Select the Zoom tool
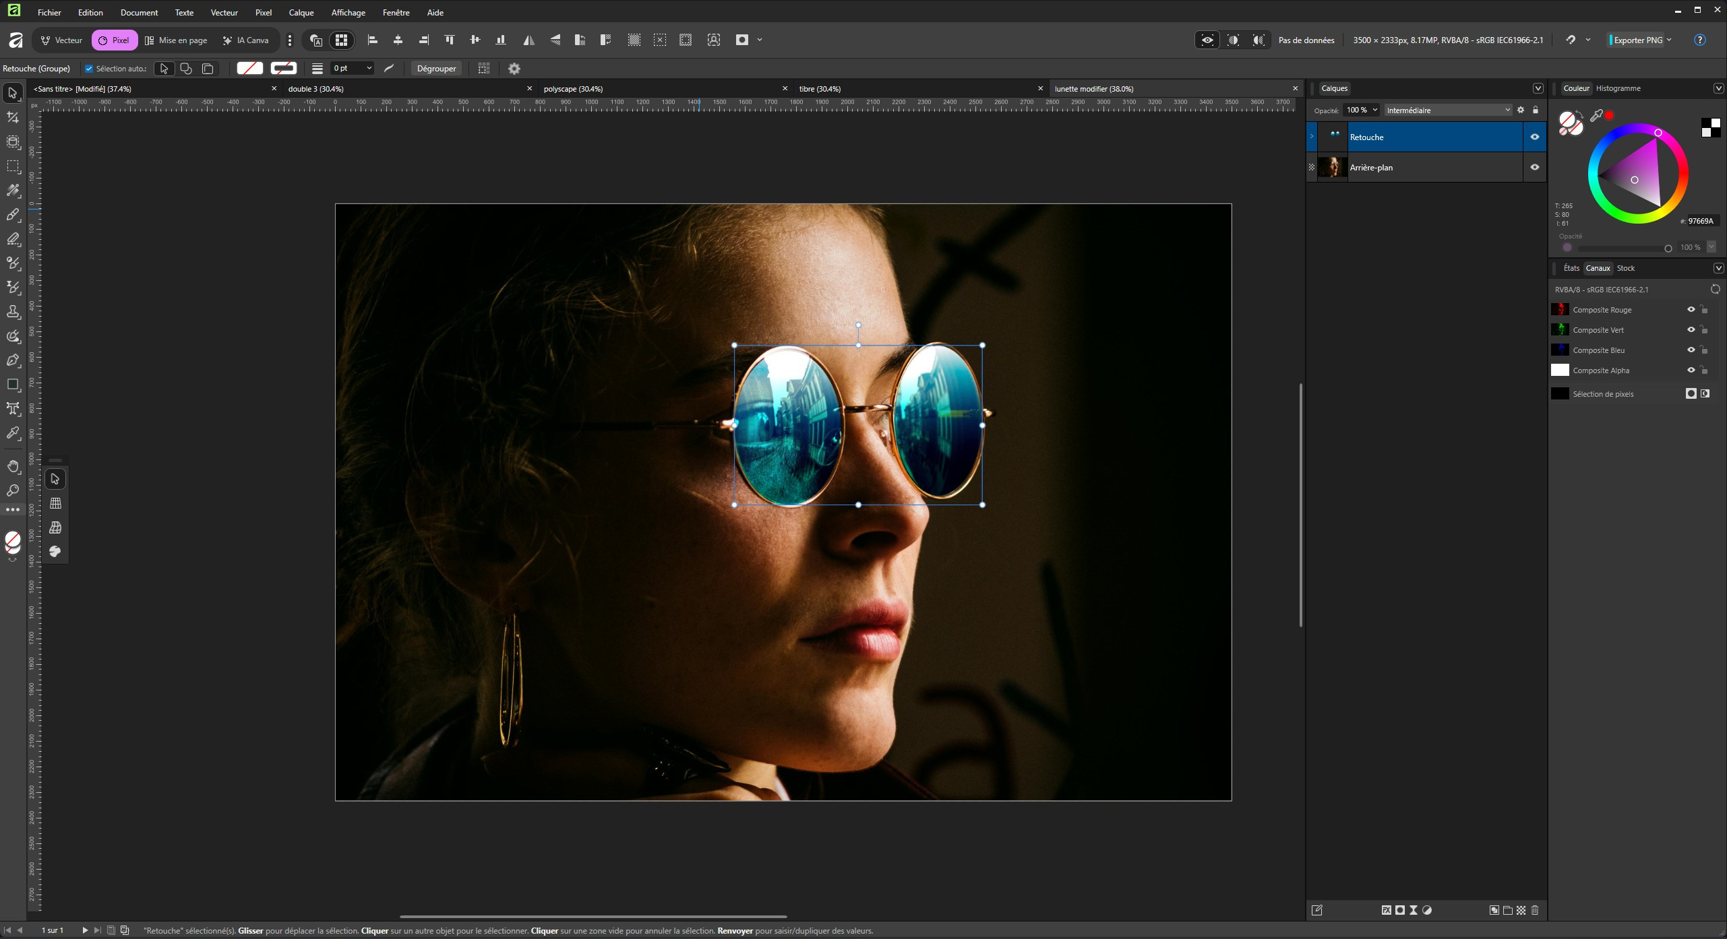This screenshot has width=1727, height=939. click(x=13, y=490)
